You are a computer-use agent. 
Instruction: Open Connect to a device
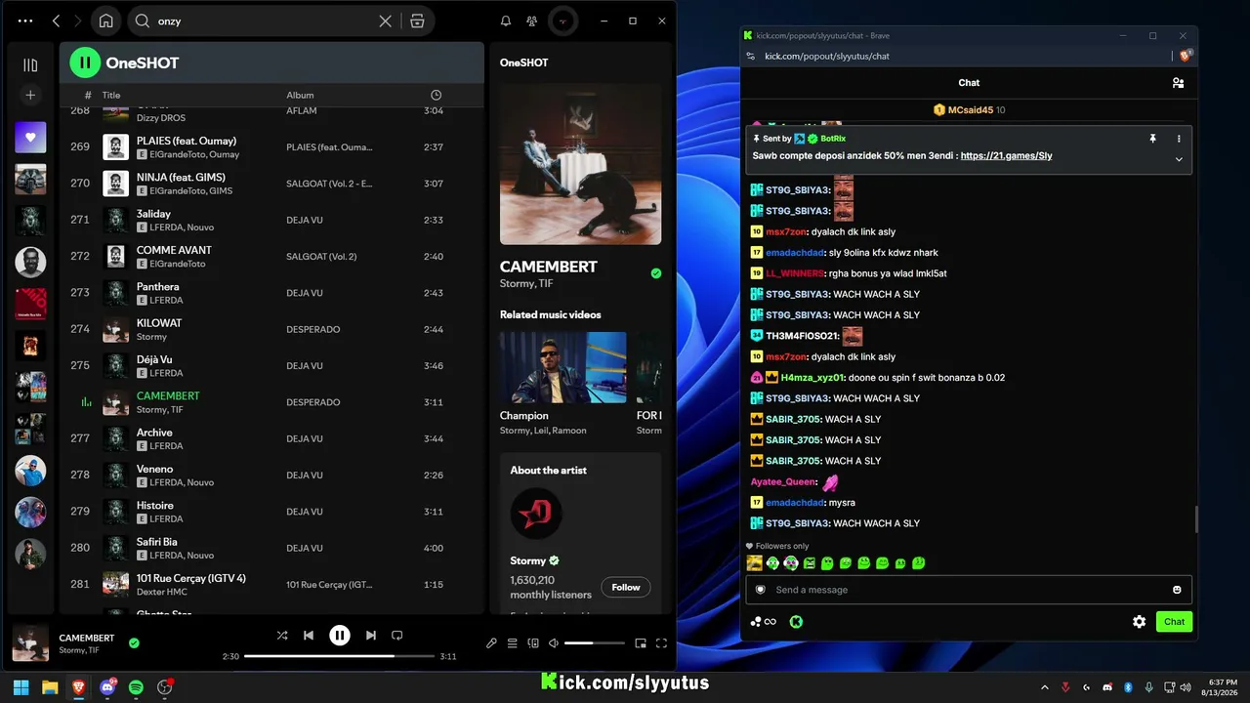[533, 643]
